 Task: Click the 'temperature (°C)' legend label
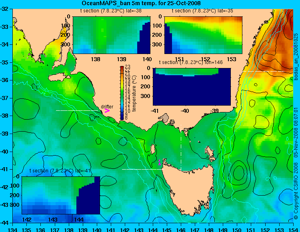pos(134,93)
